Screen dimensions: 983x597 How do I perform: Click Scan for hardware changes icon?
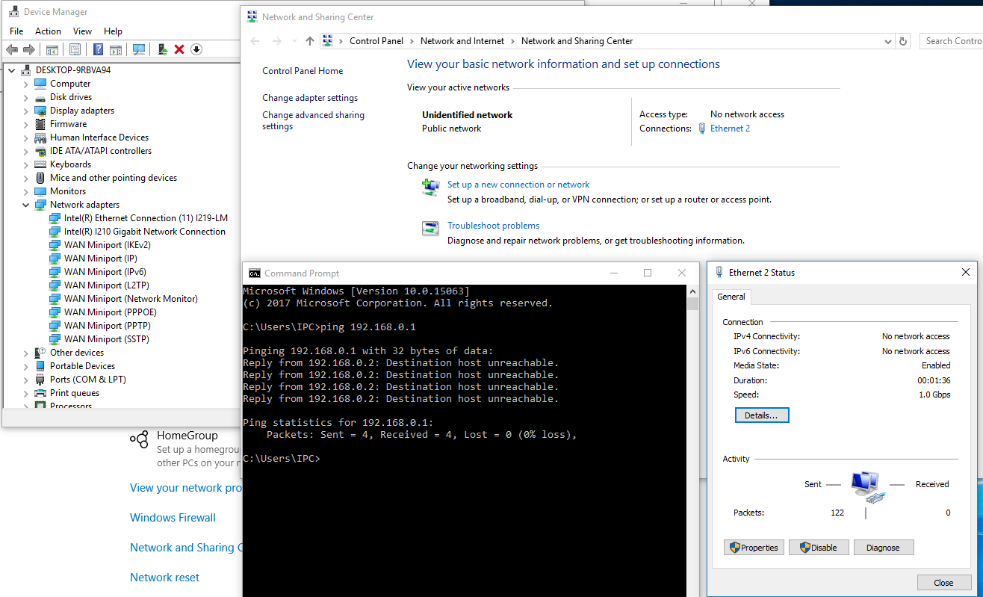pos(139,49)
